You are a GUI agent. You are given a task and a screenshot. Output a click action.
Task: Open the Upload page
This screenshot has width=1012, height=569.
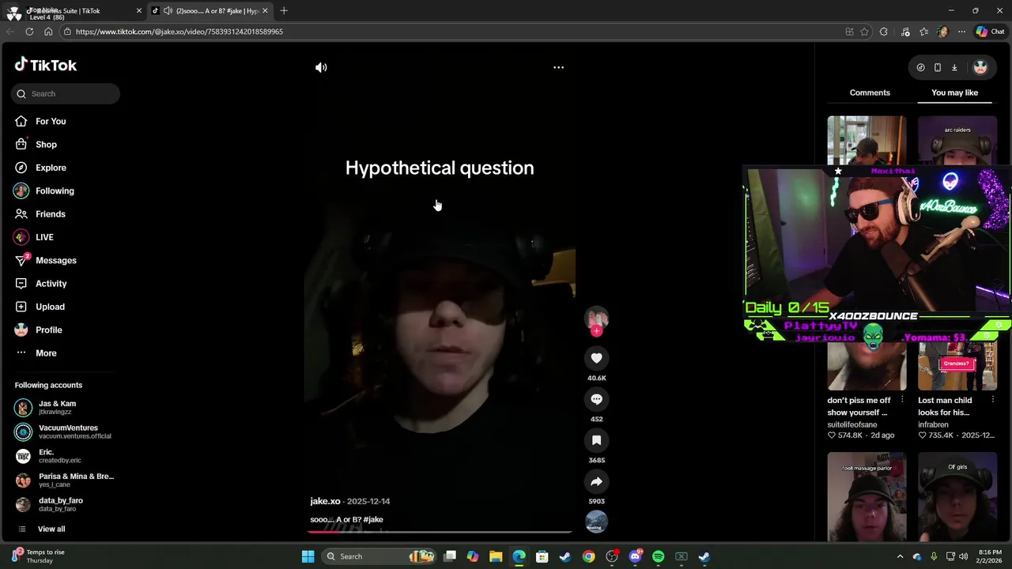[x=50, y=307]
